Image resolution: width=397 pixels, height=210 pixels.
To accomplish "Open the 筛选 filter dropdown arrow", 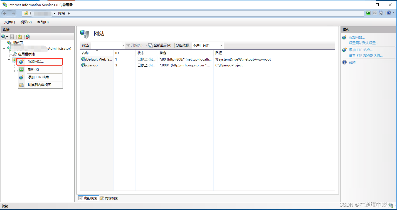I will (123, 45).
